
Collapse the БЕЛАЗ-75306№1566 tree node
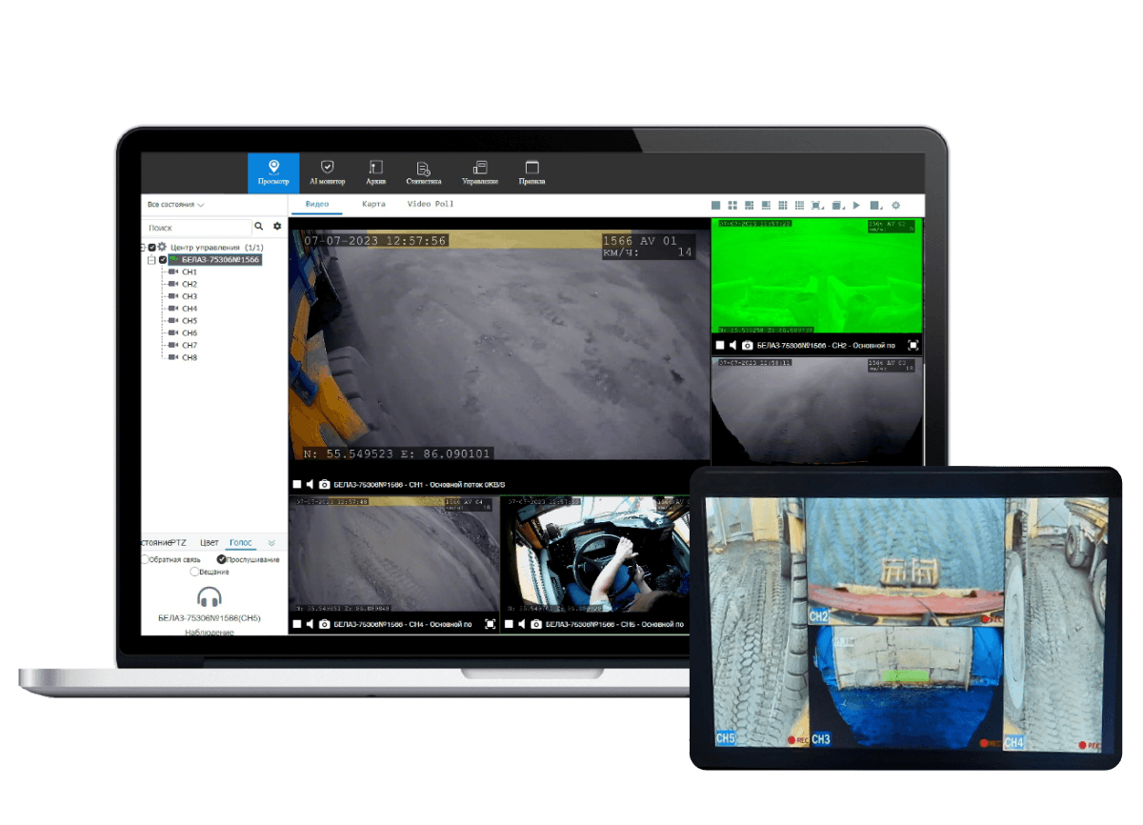coord(150,259)
